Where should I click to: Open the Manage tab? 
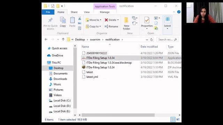coord(105,12)
